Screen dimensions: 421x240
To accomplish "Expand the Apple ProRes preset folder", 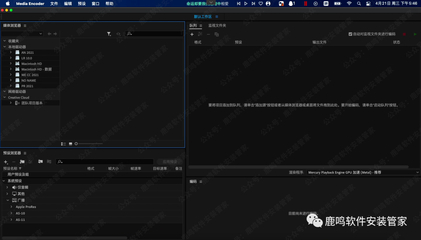I will (11, 207).
